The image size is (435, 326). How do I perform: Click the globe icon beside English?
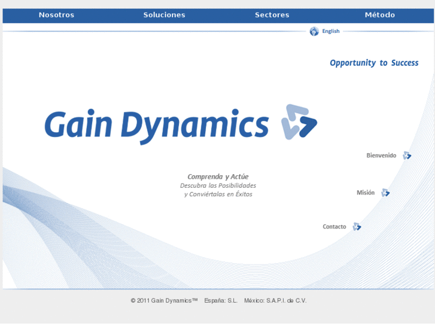(314, 31)
